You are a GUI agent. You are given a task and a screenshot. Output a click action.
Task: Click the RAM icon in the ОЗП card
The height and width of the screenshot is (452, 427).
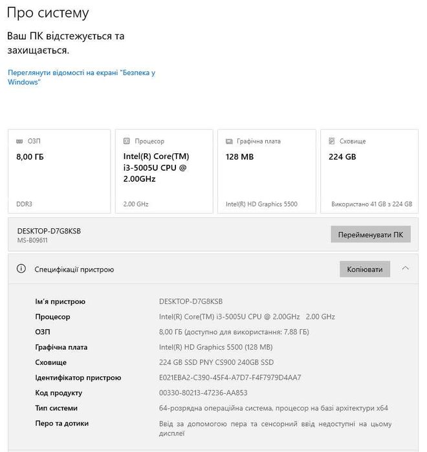[19, 141]
